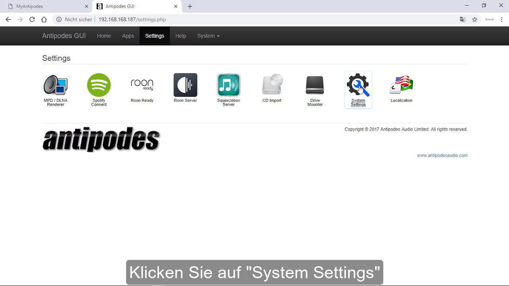The image size is (509, 286).
Task: Show site info for Nicht sicher
Action: coord(74,19)
